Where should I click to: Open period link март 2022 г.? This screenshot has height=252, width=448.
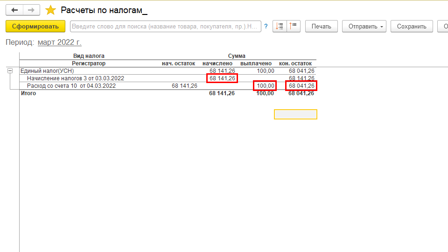[59, 42]
